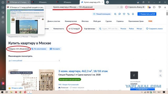
Task: Switch to the second ЯПлакалъ tab
Action: (x=67, y=2)
